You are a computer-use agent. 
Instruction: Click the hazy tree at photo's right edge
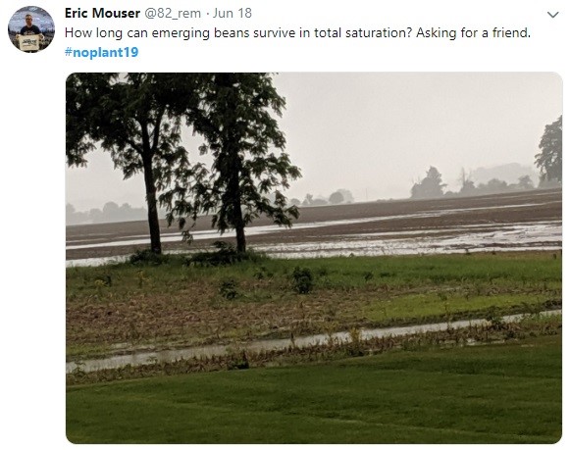pyautogui.click(x=549, y=151)
